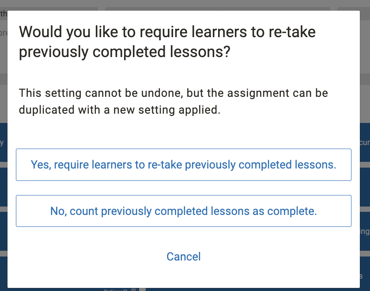Viewport: 370px width, 291px height.
Task: Hit Cancel to close without choosing
Action: (x=184, y=257)
